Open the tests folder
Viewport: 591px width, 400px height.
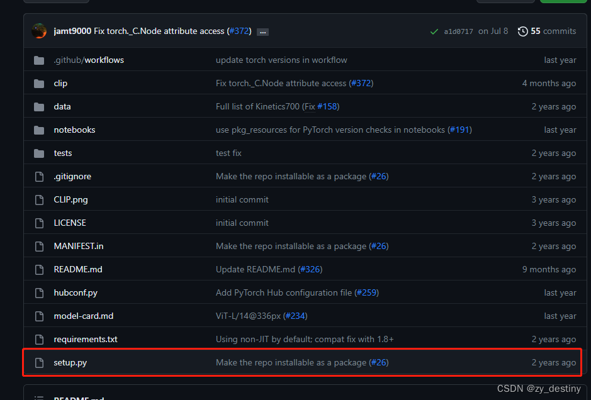coord(62,153)
